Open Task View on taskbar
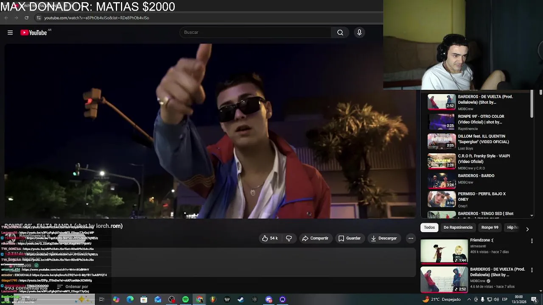 (102, 299)
